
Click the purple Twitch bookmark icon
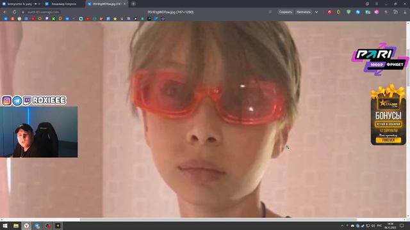[x=47, y=19]
